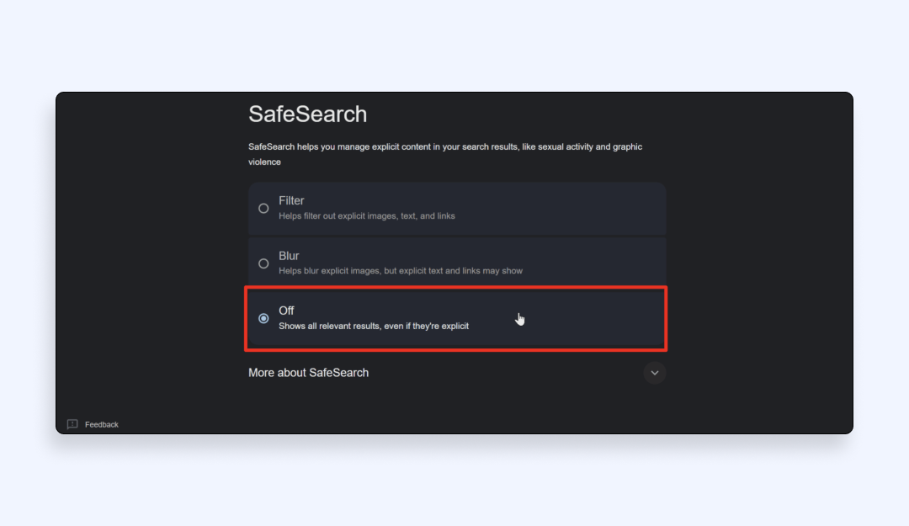Click "Shows all relevant results" description text
Viewport: 909px width, 526px height.
[374, 326]
